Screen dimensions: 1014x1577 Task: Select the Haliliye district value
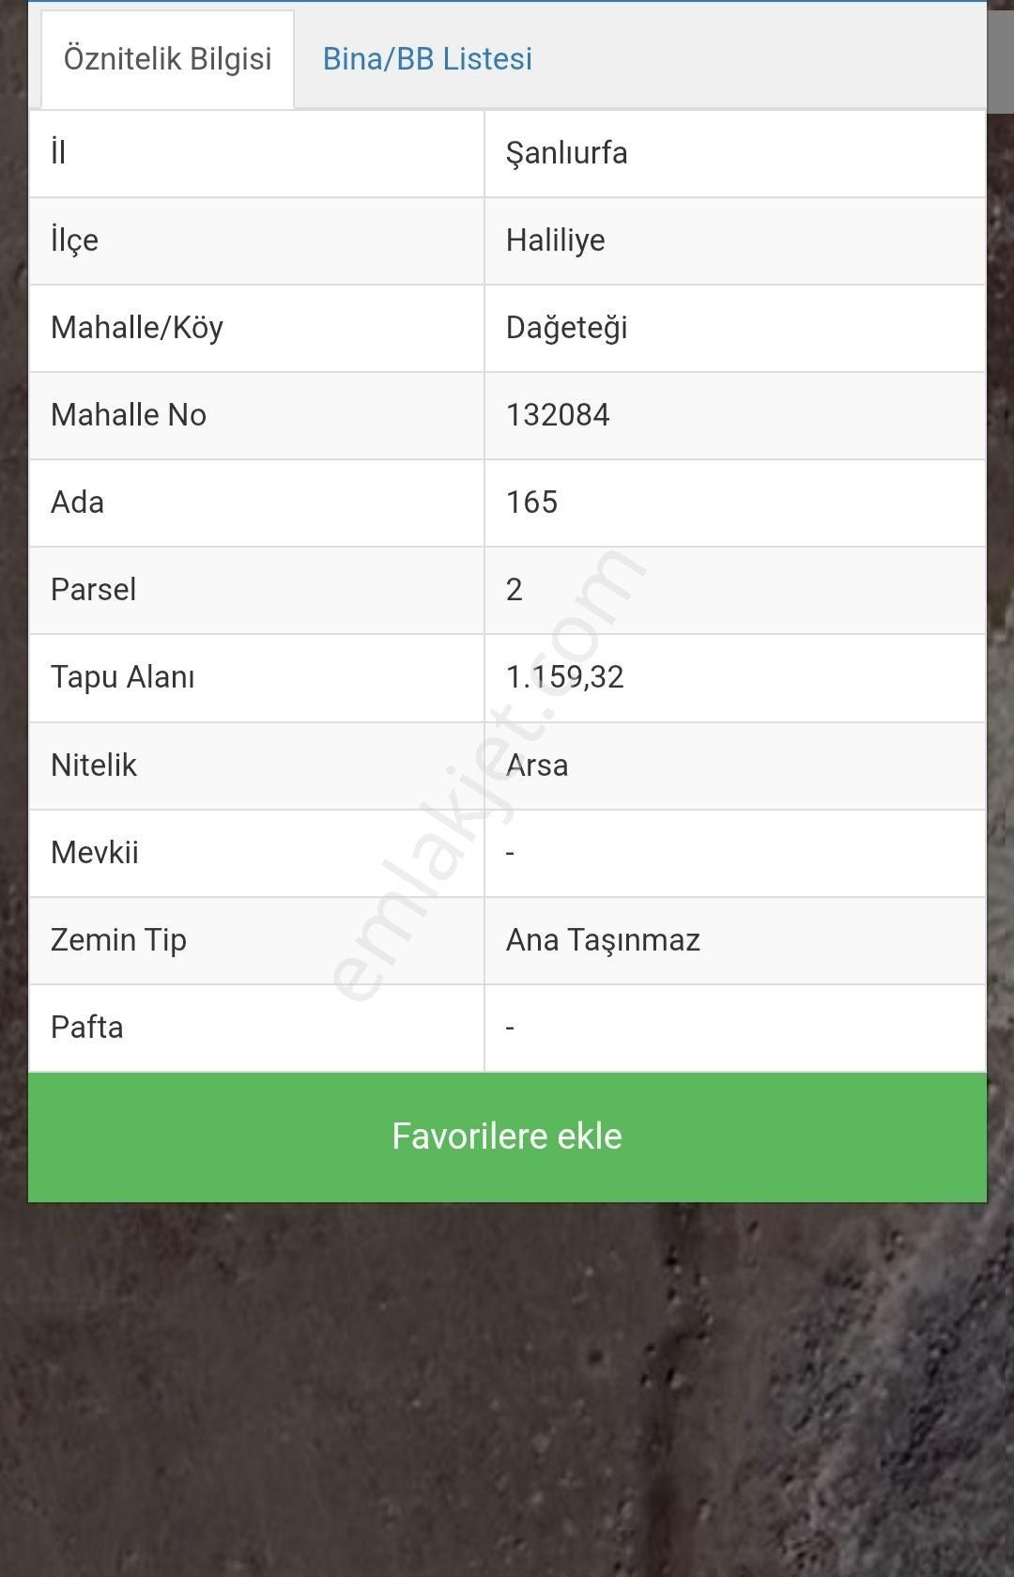pyautogui.click(x=555, y=240)
